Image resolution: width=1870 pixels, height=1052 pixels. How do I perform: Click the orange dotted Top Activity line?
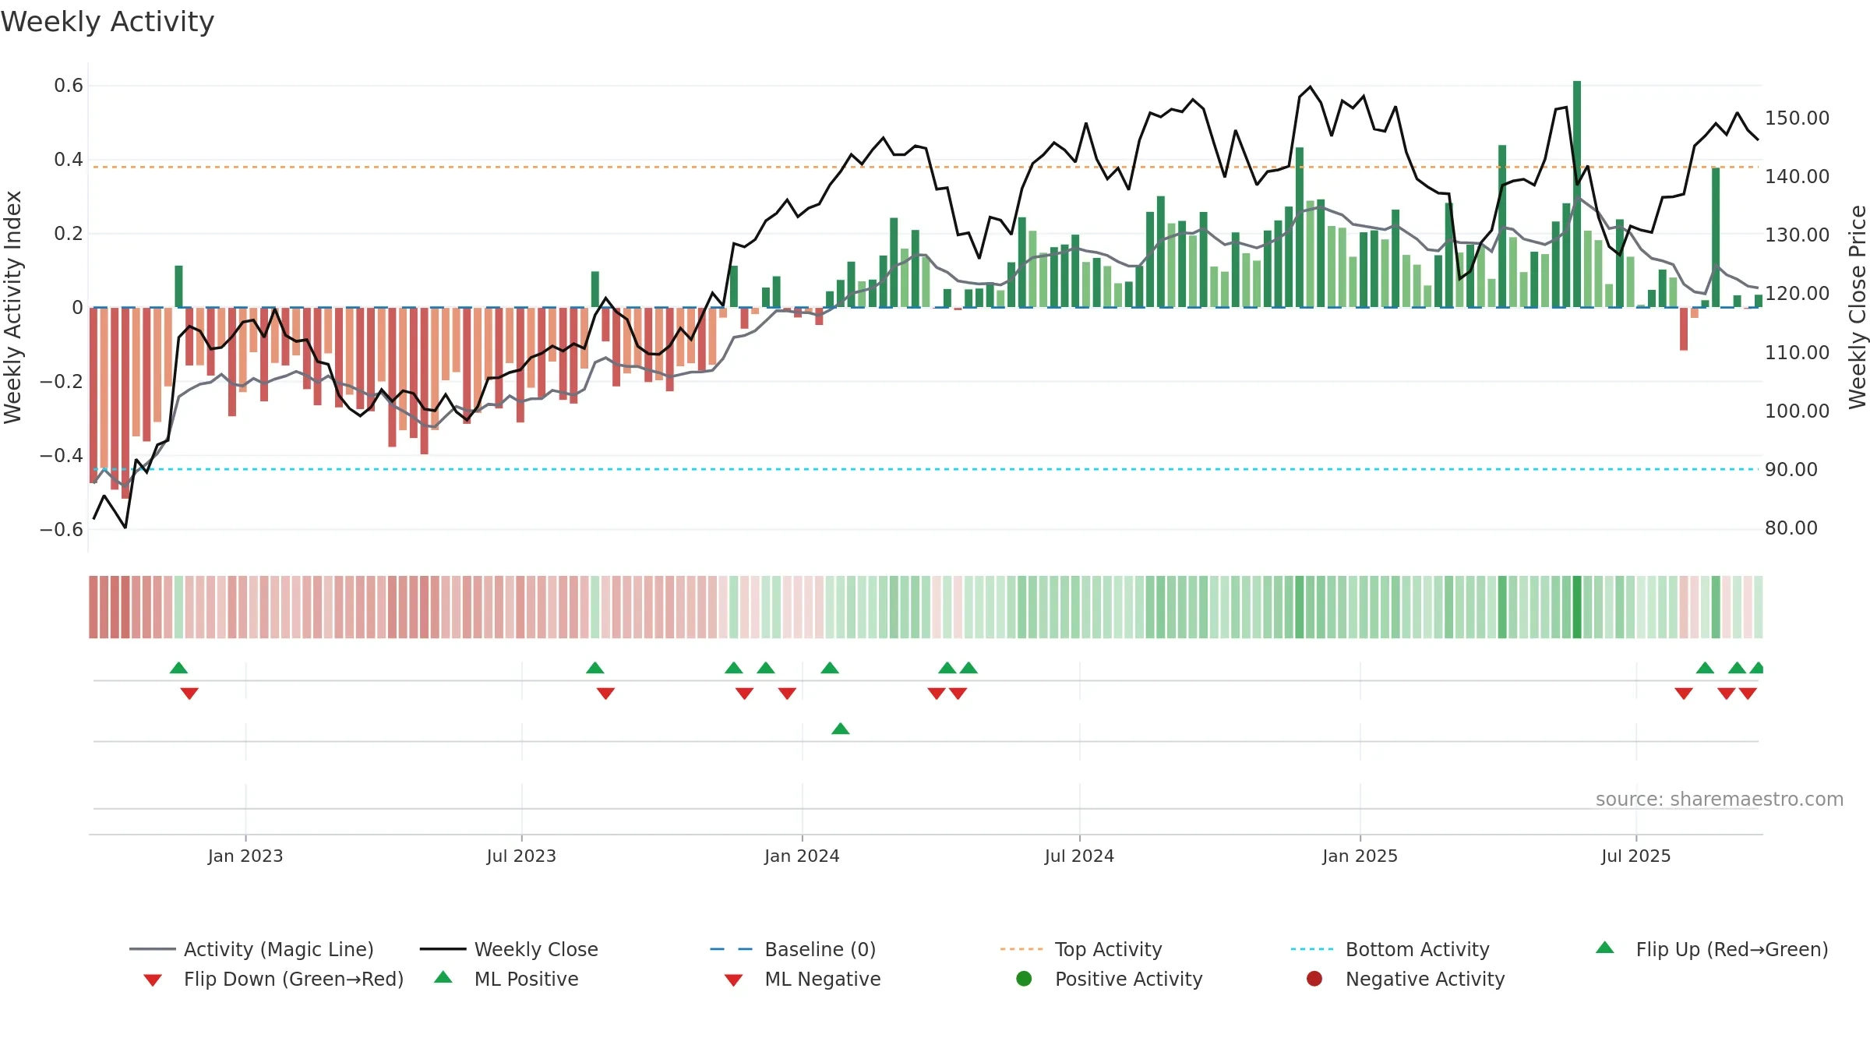[926, 167]
